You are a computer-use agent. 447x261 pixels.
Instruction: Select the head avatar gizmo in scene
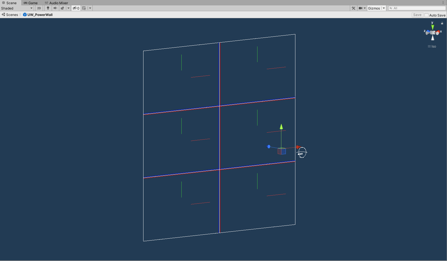[x=302, y=152]
